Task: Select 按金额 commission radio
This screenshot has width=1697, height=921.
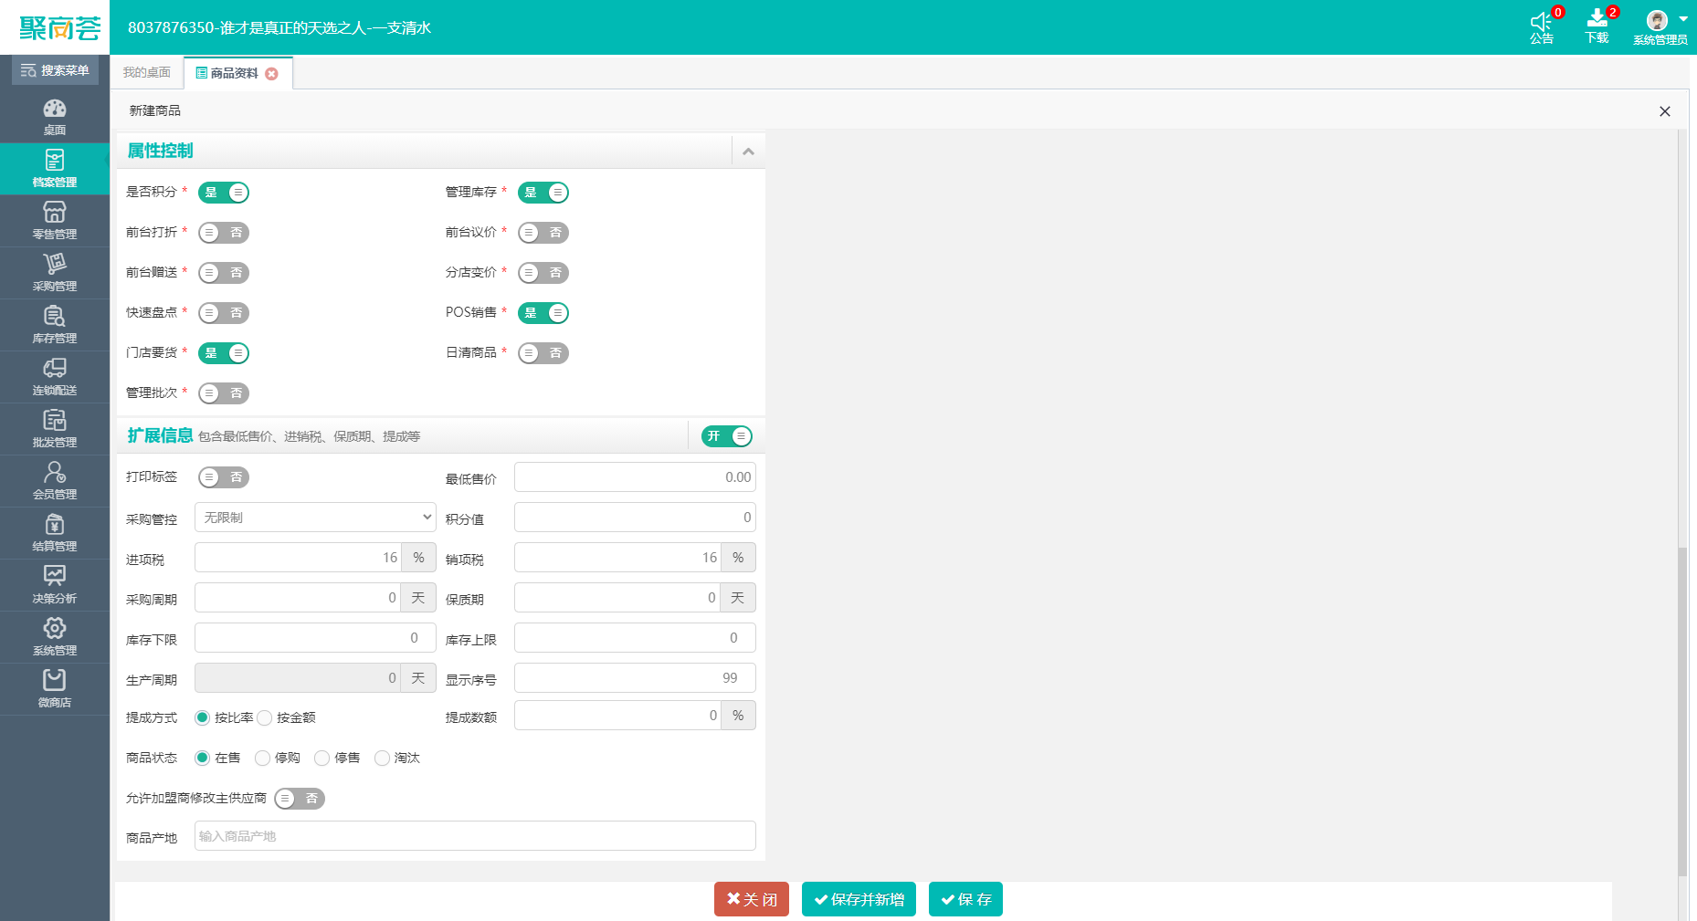Action: pos(265,717)
